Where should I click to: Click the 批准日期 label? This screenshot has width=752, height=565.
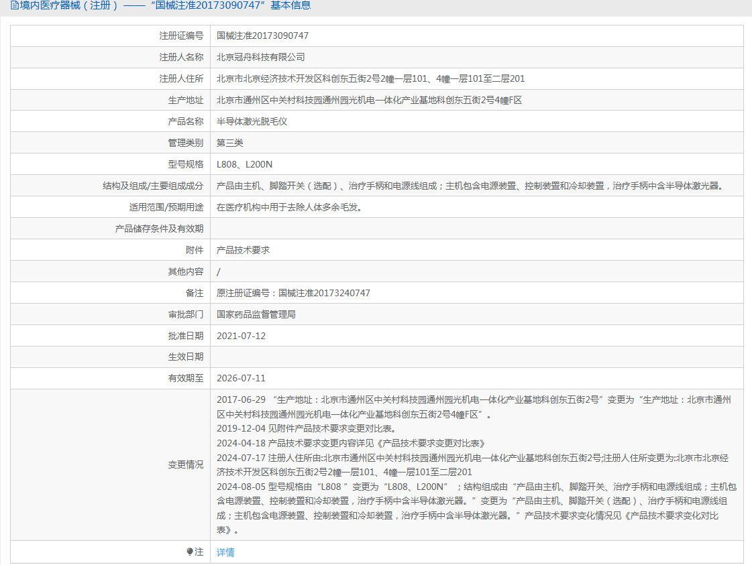pyautogui.click(x=186, y=336)
